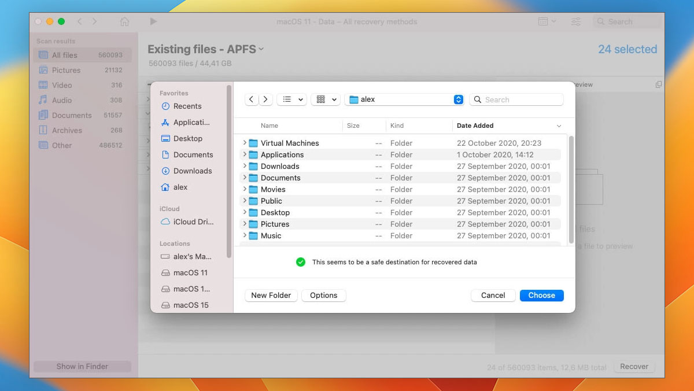Expand the Downloads folder row
Screen dimensions: 694x391
click(245, 166)
